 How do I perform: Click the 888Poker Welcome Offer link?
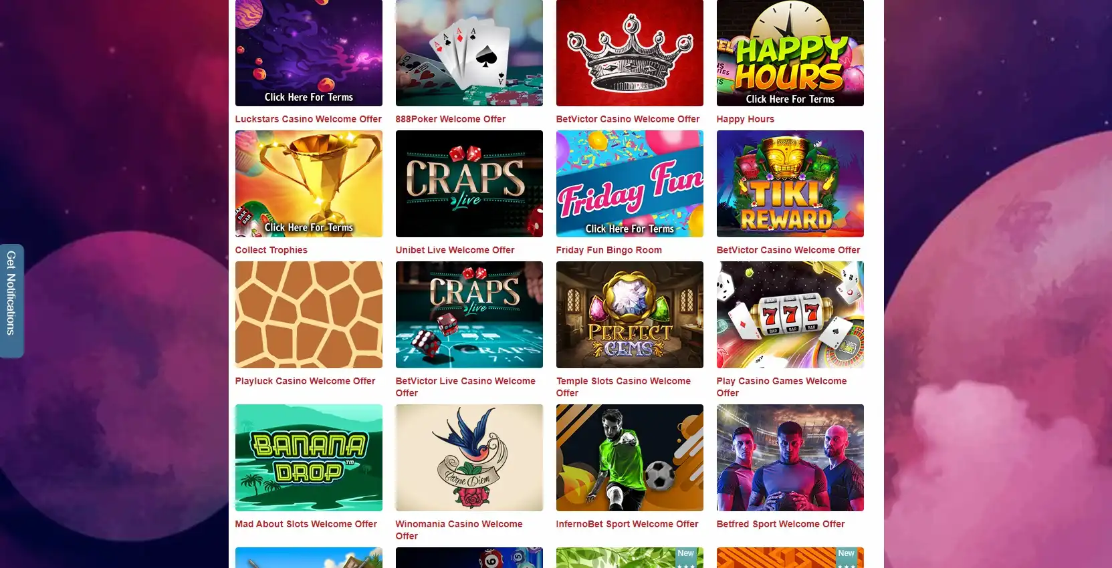click(x=451, y=119)
